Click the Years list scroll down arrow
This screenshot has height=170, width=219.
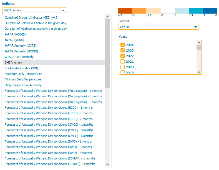199,72
